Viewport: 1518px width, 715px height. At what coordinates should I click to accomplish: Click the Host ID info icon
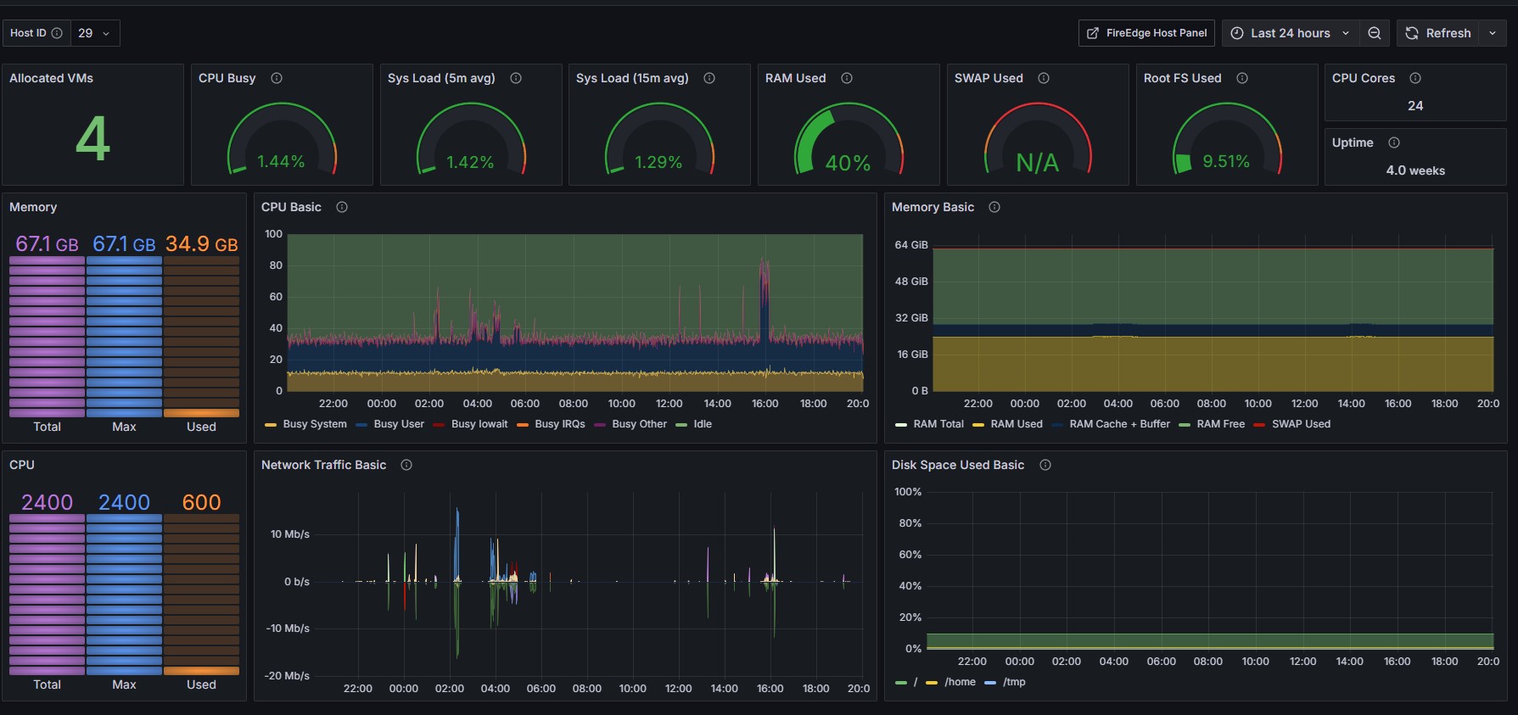(57, 33)
